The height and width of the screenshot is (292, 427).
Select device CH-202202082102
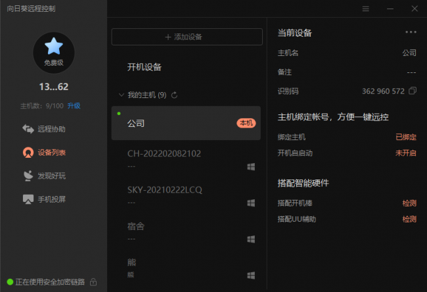pos(186,160)
